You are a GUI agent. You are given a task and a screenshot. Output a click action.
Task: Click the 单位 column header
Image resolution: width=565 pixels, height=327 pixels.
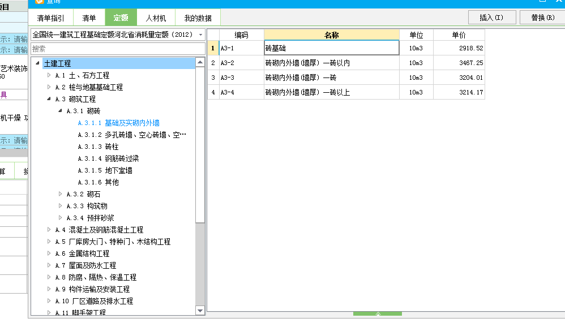coord(416,35)
